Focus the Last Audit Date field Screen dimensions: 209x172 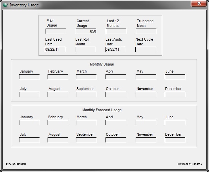coord(116,49)
